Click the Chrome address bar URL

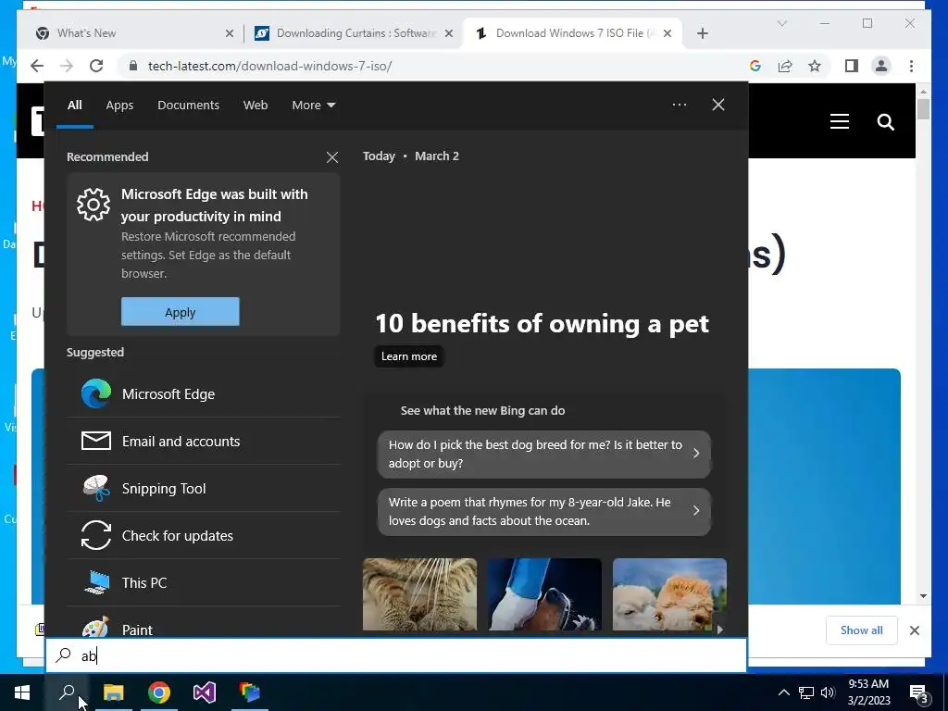[x=269, y=66]
